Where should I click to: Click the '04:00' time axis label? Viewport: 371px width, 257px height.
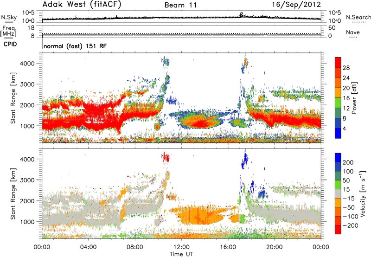pos(88,247)
